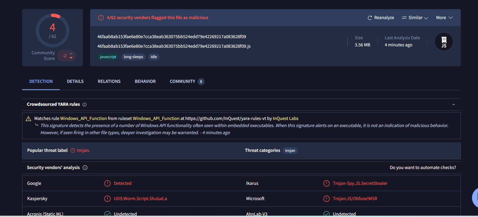Viewport: 478px width, 217px height.
Task: Click the Google Detected alert icon
Action: click(107, 183)
